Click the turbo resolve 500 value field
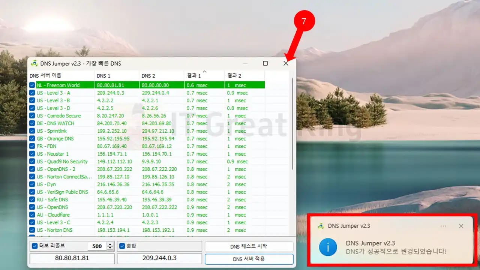 [97, 246]
